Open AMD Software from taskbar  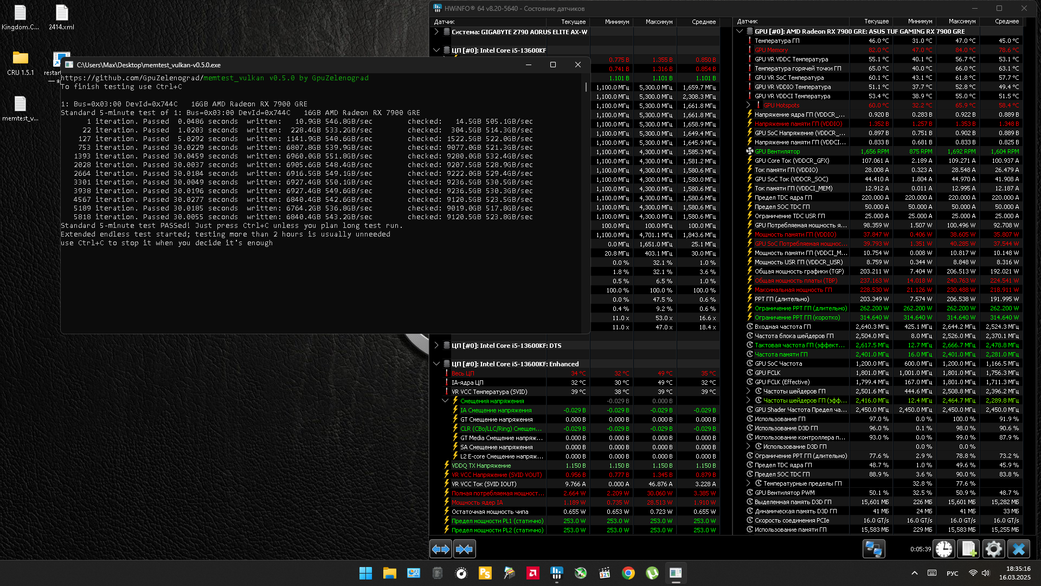pos(533,573)
